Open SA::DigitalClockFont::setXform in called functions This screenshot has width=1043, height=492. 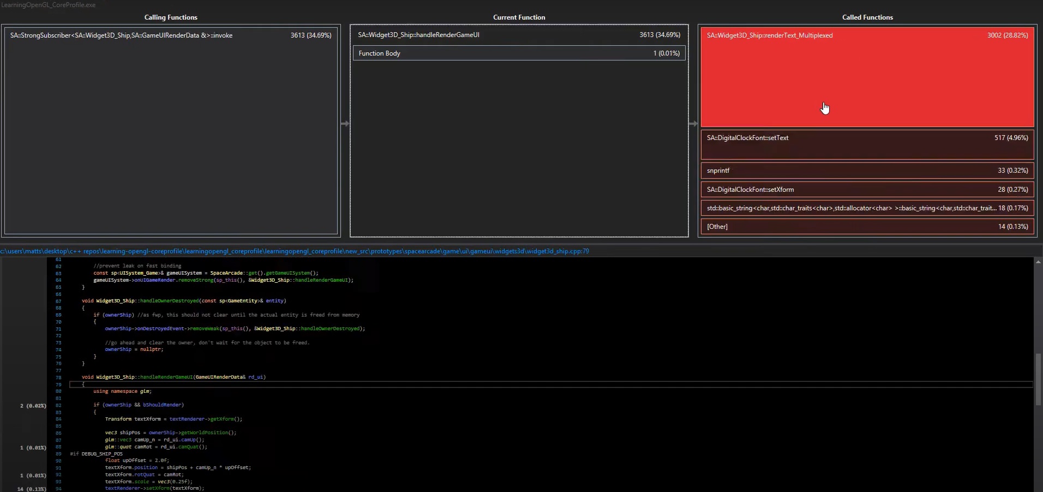pos(867,190)
